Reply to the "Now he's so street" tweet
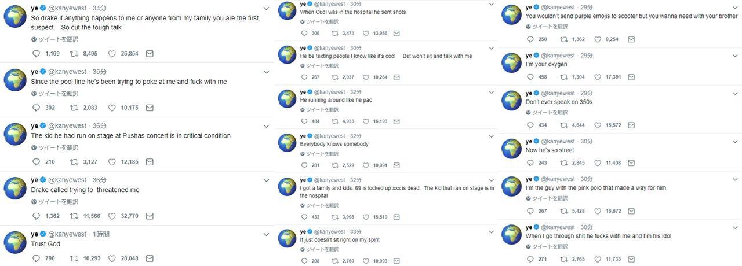The image size is (742, 266). [x=530, y=163]
